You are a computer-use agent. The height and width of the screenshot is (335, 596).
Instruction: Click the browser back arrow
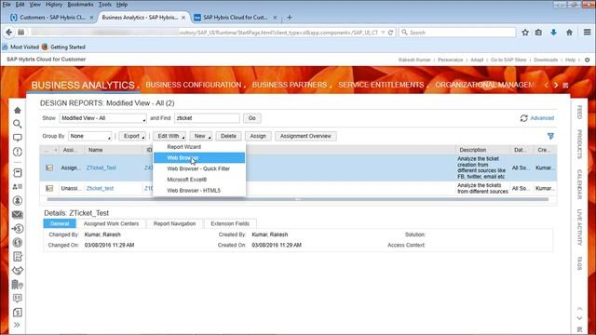click(8, 33)
